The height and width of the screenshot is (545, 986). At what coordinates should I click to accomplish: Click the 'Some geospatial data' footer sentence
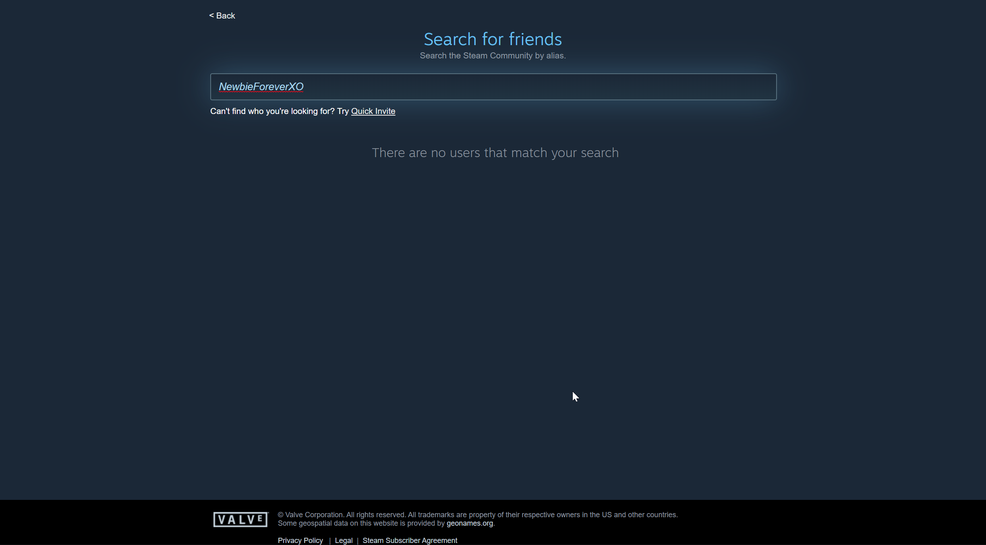tap(361, 523)
